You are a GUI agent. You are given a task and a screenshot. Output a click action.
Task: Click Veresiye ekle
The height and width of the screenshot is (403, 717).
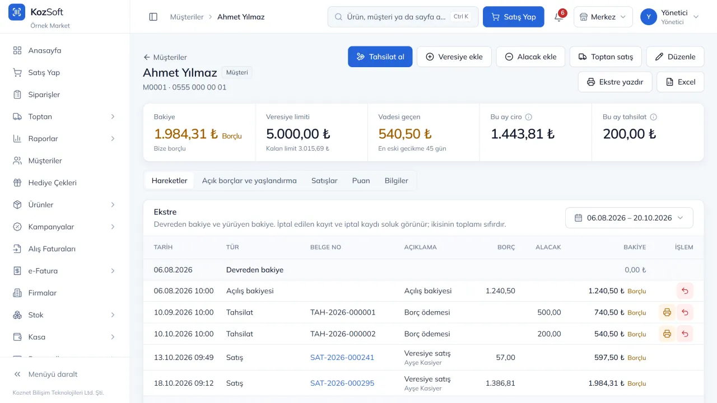click(x=454, y=57)
